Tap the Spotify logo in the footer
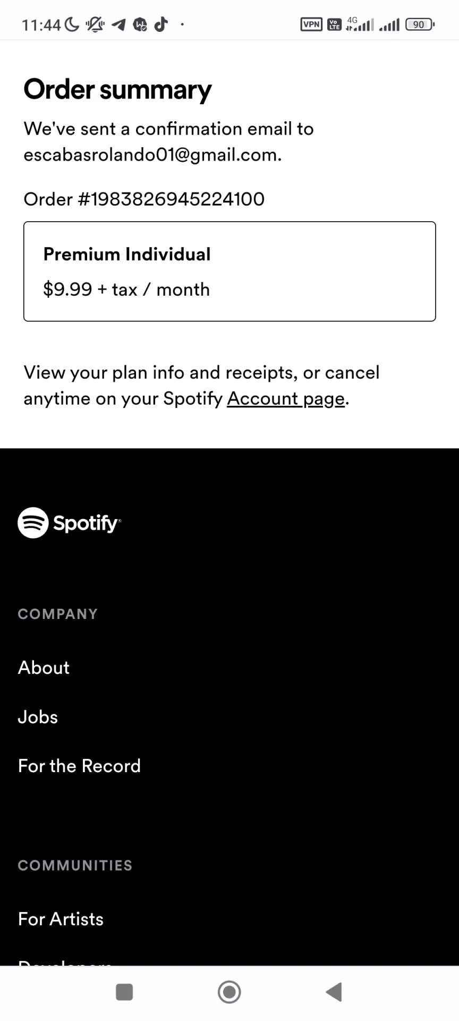 pos(70,523)
